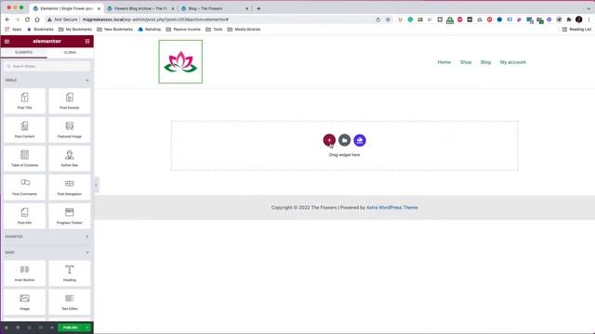Open the Tools bookmarks folder

point(214,29)
